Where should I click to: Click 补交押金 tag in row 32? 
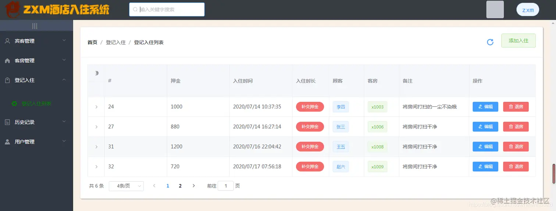pyautogui.click(x=310, y=167)
